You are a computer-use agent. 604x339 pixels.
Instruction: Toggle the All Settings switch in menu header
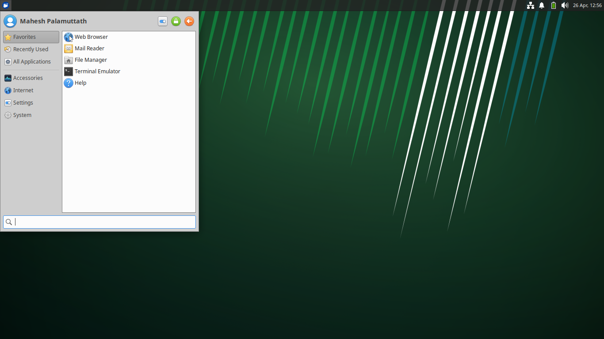click(163, 21)
